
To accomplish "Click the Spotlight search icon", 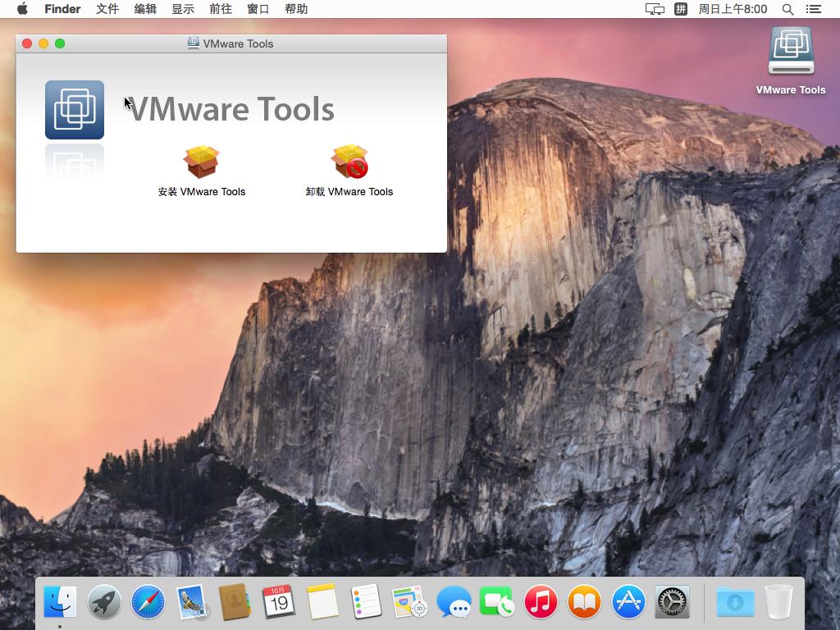I will click(x=787, y=9).
